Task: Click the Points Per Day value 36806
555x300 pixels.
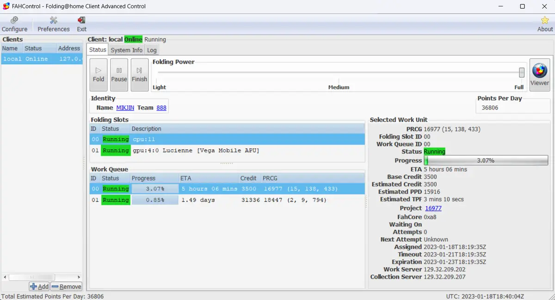Action: coord(490,108)
